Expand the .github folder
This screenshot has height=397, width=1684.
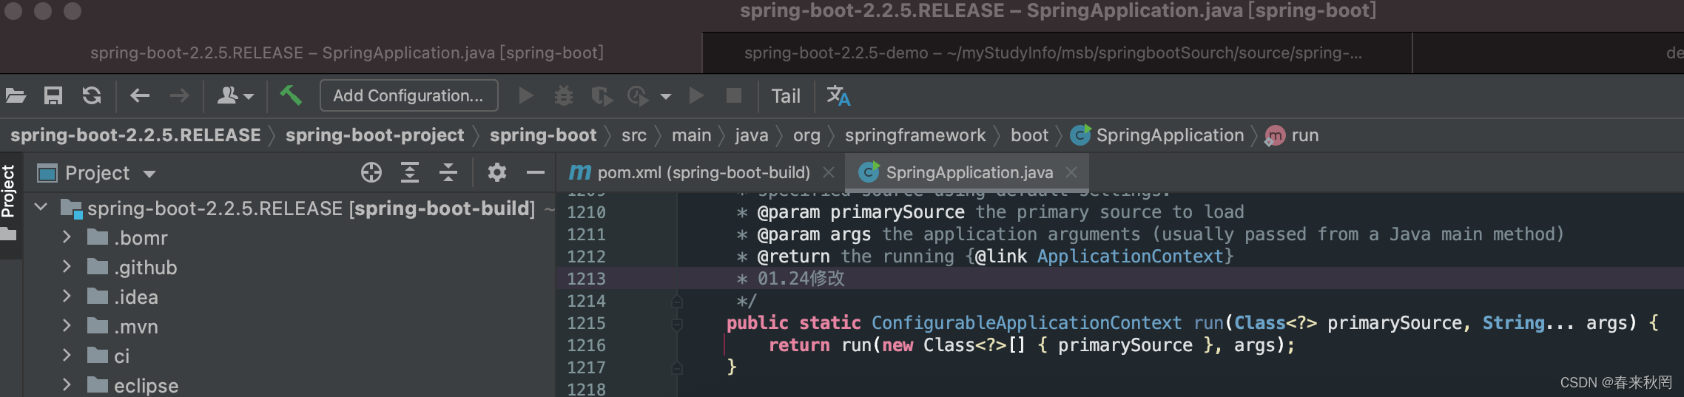pyautogui.click(x=67, y=267)
